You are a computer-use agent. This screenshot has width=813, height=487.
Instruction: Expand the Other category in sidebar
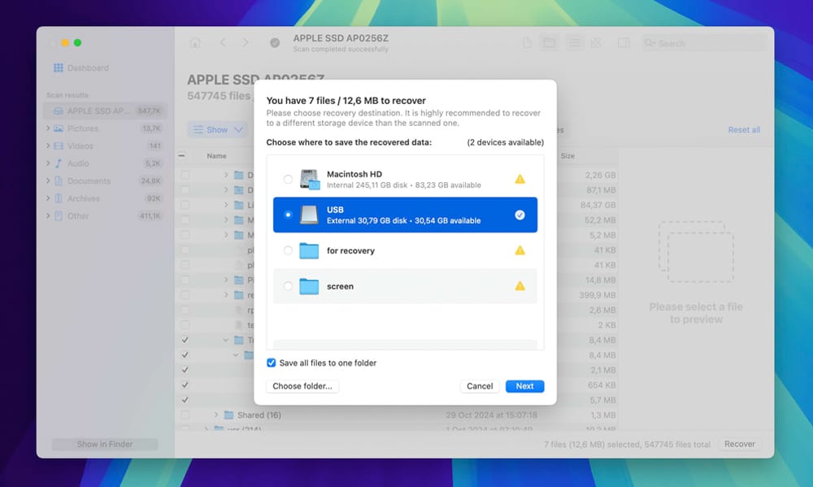click(x=49, y=215)
